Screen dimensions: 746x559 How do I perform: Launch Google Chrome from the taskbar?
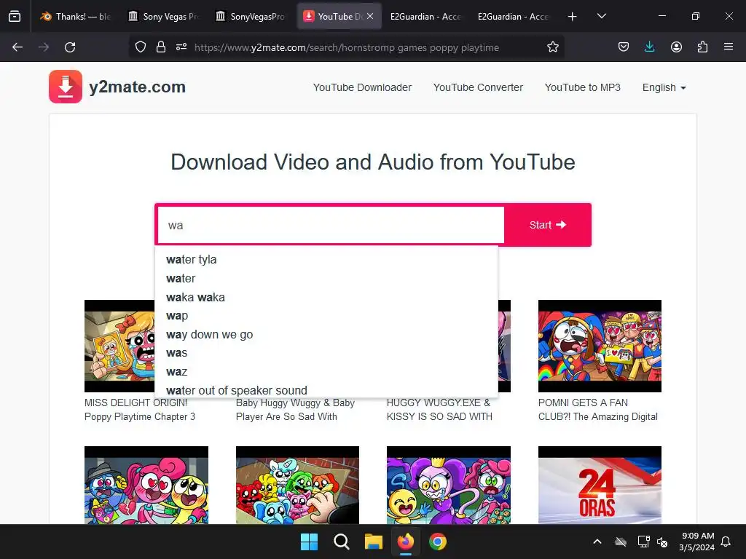click(438, 542)
